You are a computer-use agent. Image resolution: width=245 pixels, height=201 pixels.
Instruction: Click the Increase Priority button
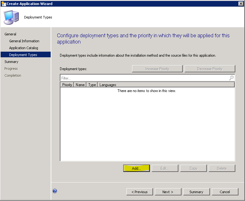(157, 69)
